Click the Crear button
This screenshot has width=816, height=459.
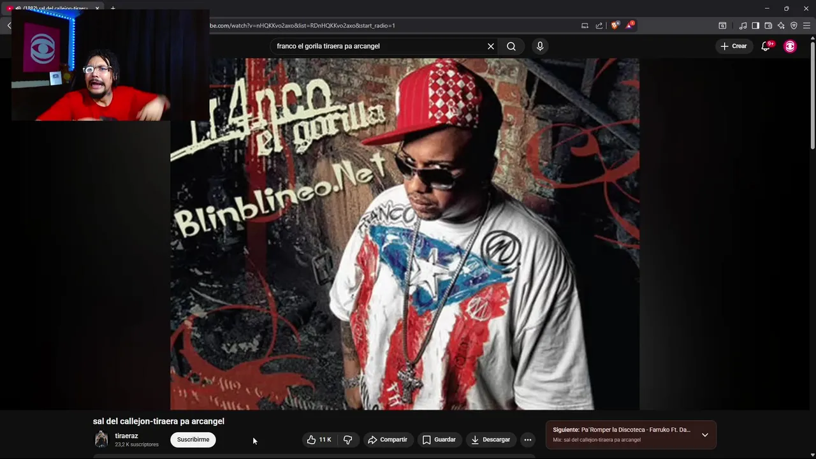coord(733,46)
